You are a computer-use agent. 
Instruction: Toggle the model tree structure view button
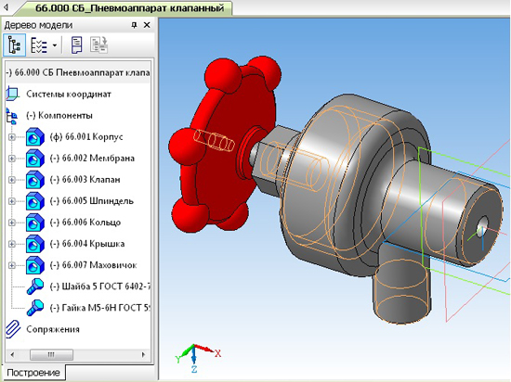click(14, 45)
